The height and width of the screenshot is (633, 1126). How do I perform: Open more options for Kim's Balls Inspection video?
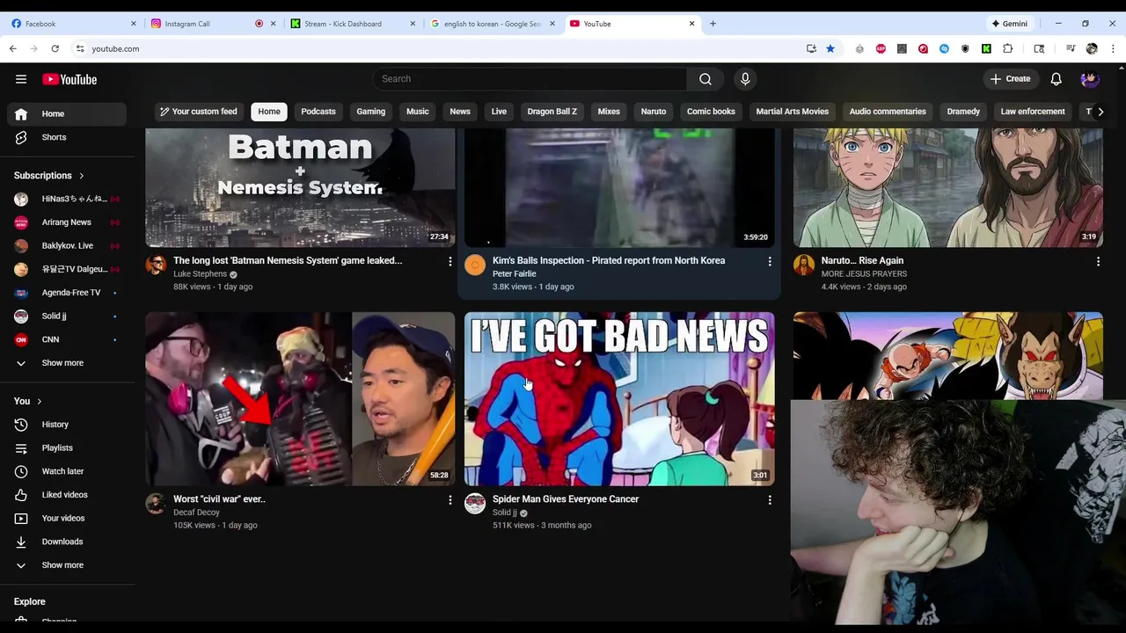pos(769,261)
